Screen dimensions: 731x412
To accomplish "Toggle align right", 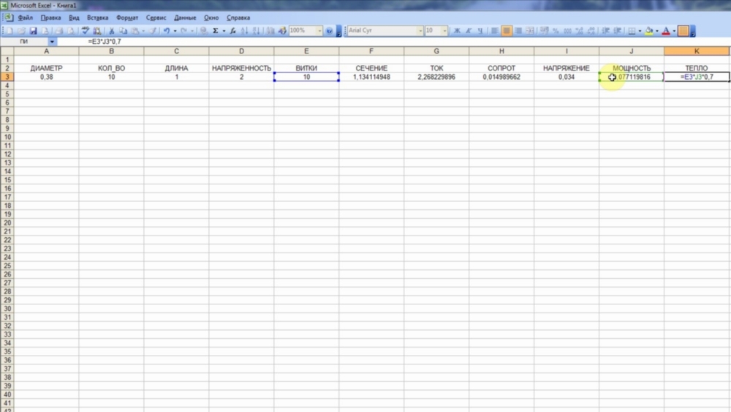I will click(x=518, y=30).
